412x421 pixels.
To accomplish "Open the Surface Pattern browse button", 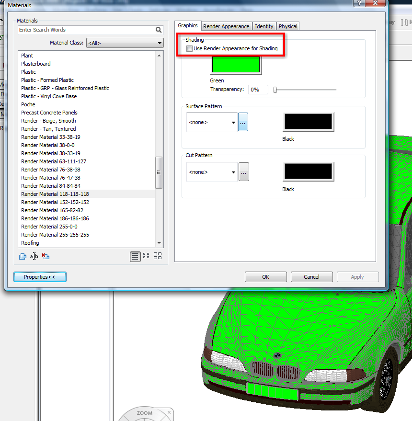I will (243, 122).
